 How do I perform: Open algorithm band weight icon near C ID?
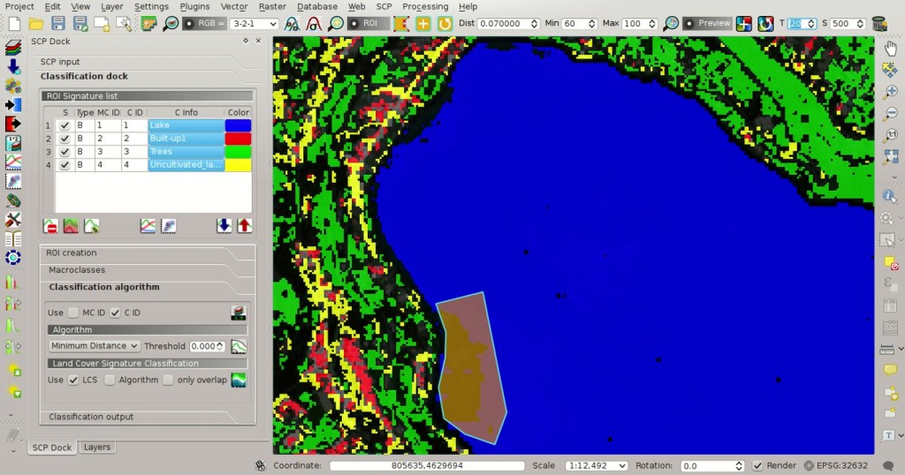pos(239,313)
